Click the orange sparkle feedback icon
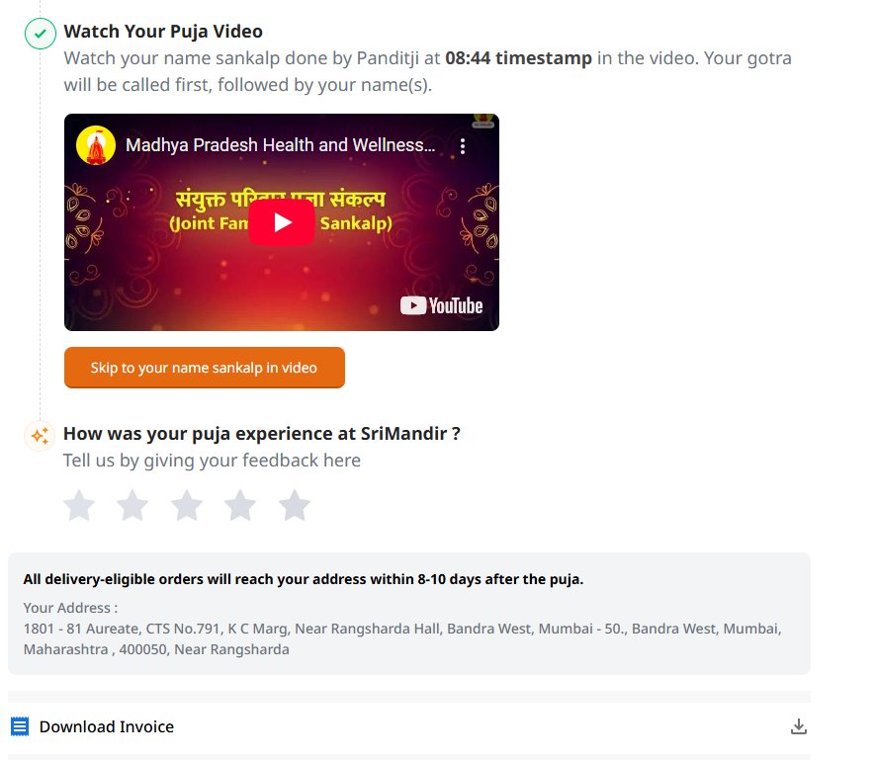 tap(40, 436)
